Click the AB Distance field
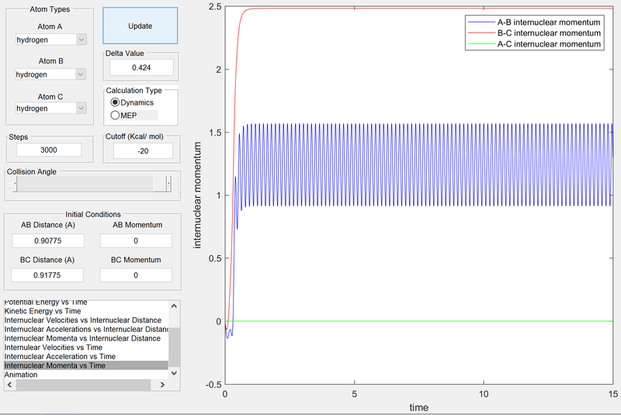Image resolution: width=621 pixels, height=415 pixels. 48,240
